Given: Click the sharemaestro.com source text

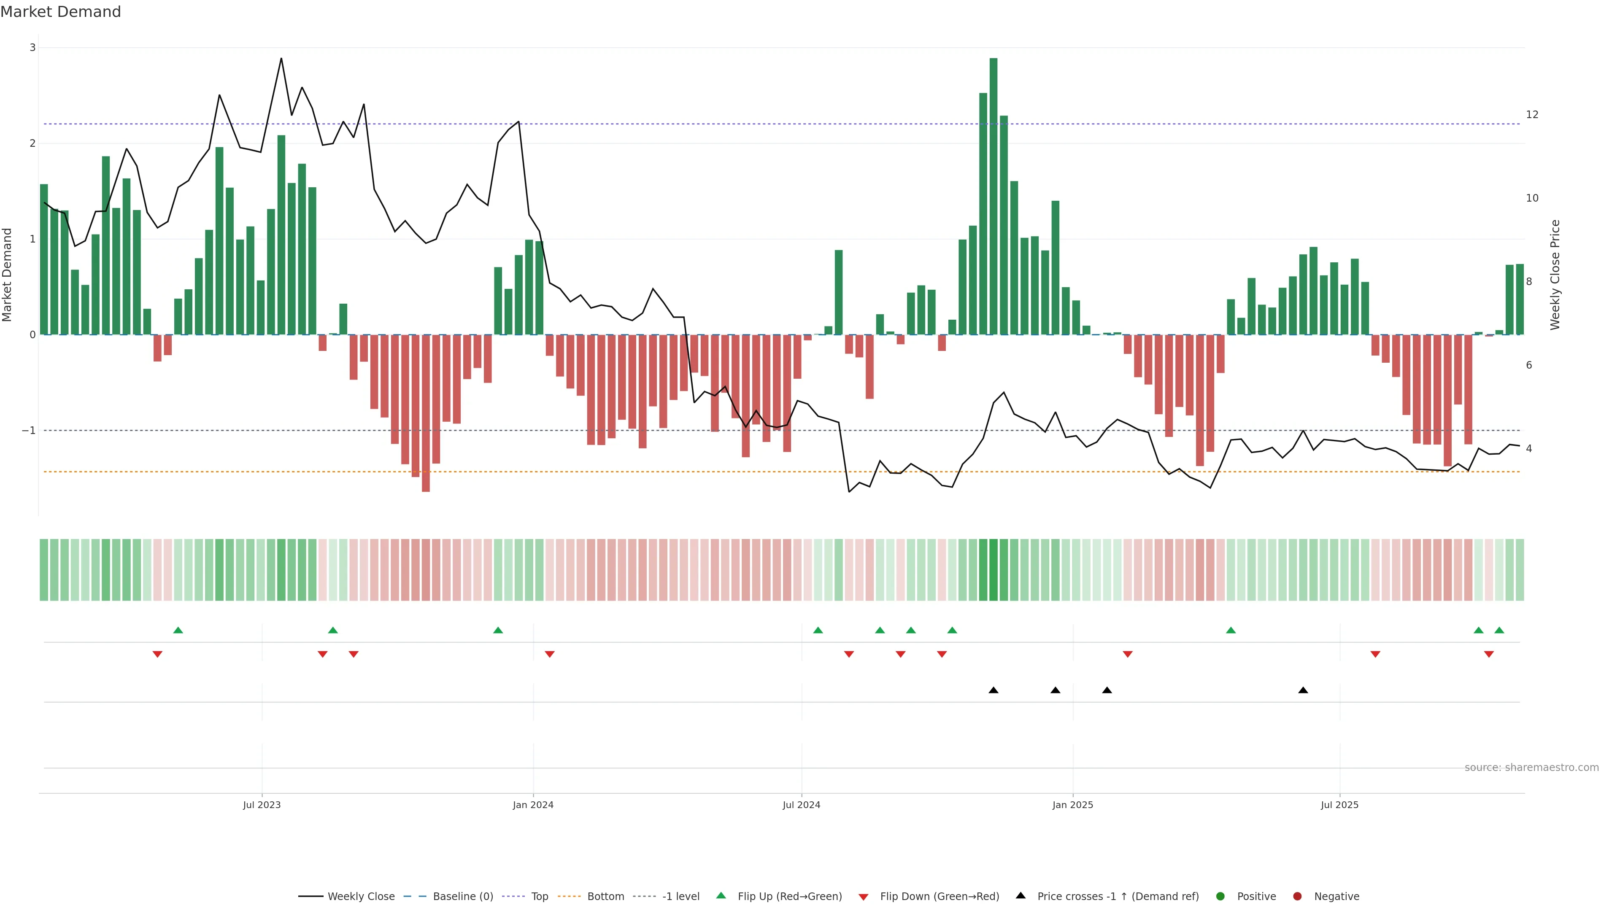Looking at the screenshot, I should (x=1531, y=768).
